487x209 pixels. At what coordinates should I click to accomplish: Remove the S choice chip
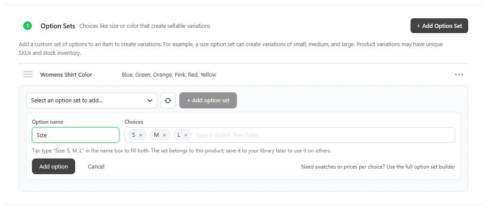(141, 135)
